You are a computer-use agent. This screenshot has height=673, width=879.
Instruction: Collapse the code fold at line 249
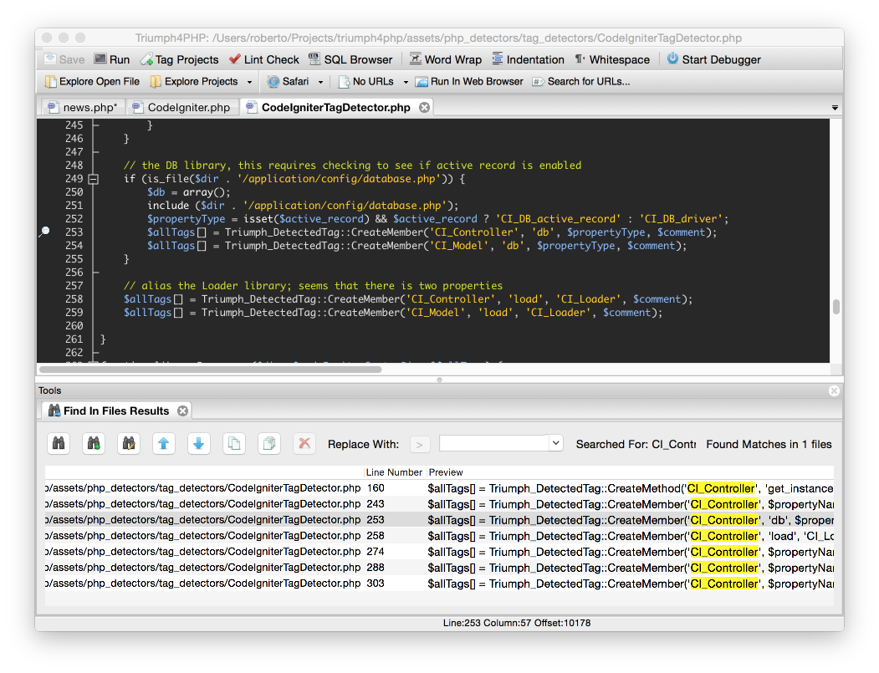pyautogui.click(x=94, y=179)
